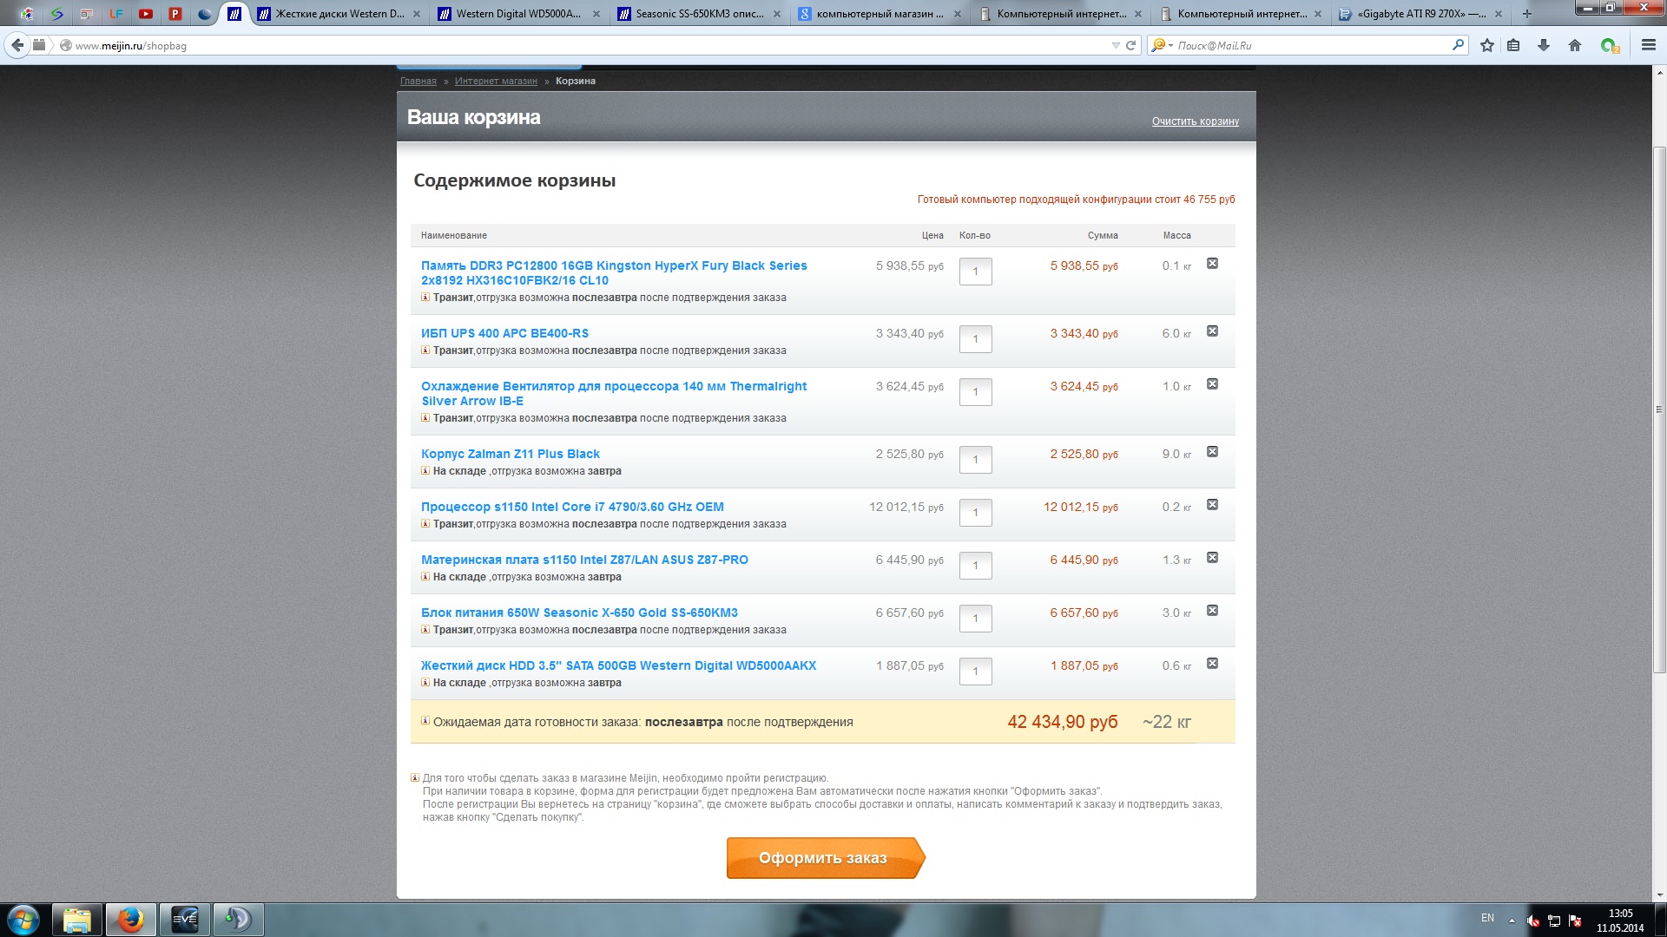The width and height of the screenshot is (1667, 937).
Task: Remove the Western Digital WD5000AAKX drive
Action: 1212,664
